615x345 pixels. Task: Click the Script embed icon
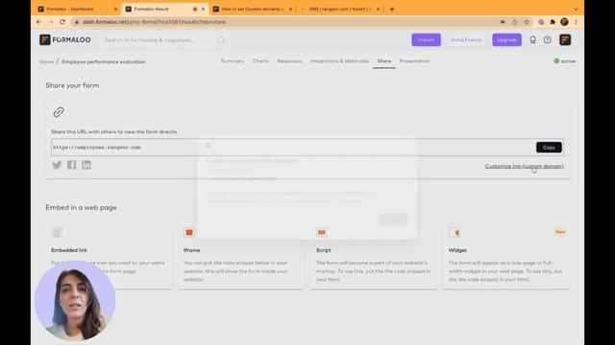(322, 232)
